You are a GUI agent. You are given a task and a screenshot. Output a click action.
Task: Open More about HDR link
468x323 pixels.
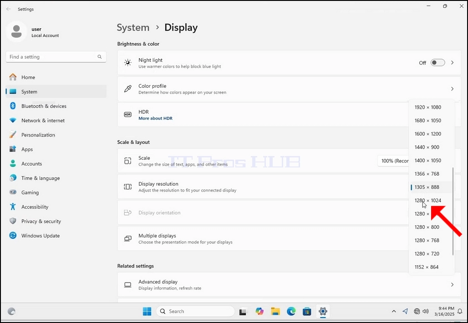point(155,118)
